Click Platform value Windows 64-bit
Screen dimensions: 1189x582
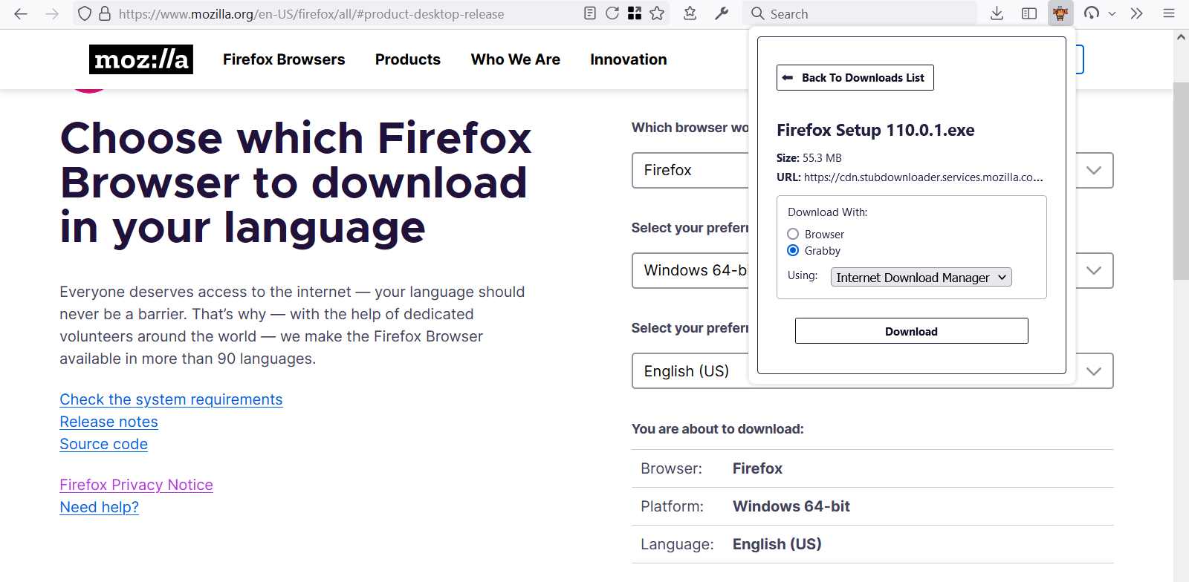pos(791,506)
